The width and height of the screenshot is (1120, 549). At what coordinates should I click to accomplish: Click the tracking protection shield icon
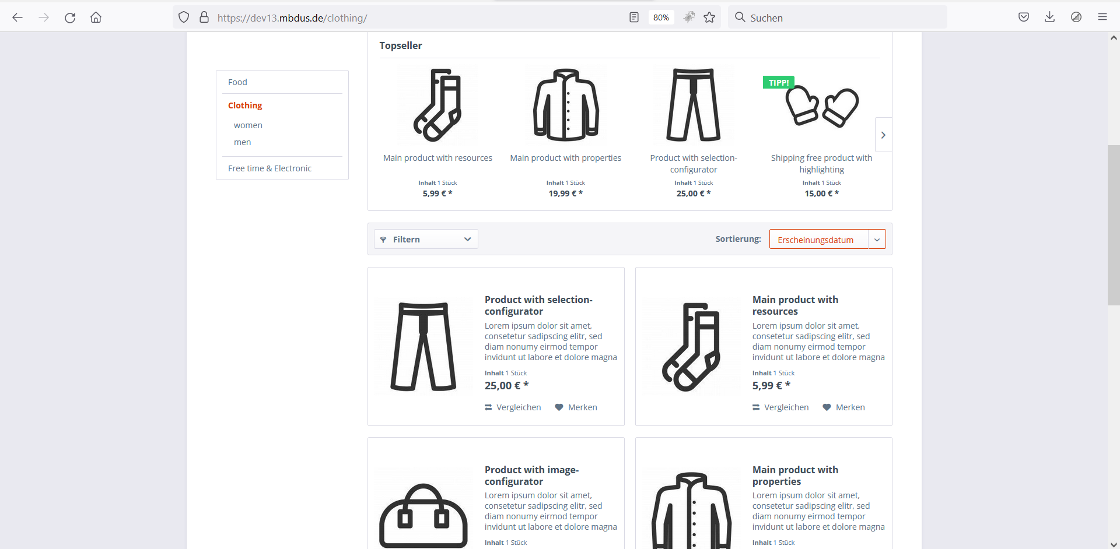pos(184,17)
